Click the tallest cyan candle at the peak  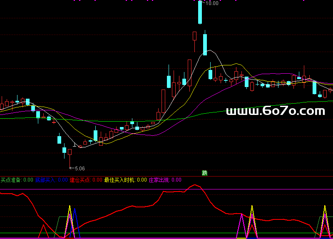coord(200,12)
